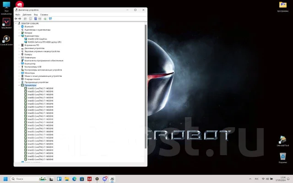Open the clock and date in taskbar
Viewport: 293px width, 183px height.
tap(280, 179)
